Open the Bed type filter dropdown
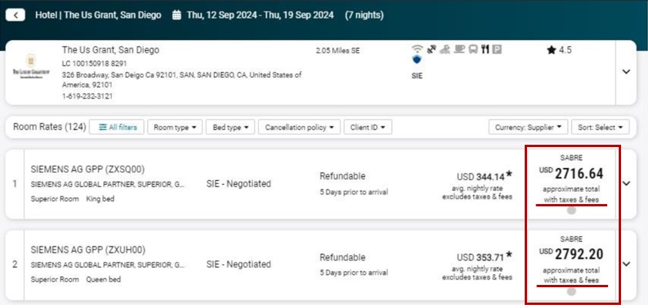648x308 pixels. tap(230, 127)
